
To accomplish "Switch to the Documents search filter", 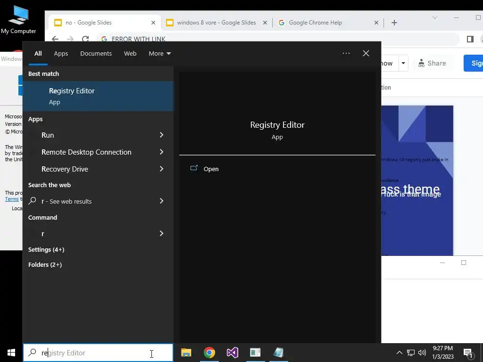I will tap(96, 54).
